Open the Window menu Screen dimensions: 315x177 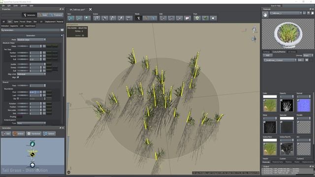point(24,5)
